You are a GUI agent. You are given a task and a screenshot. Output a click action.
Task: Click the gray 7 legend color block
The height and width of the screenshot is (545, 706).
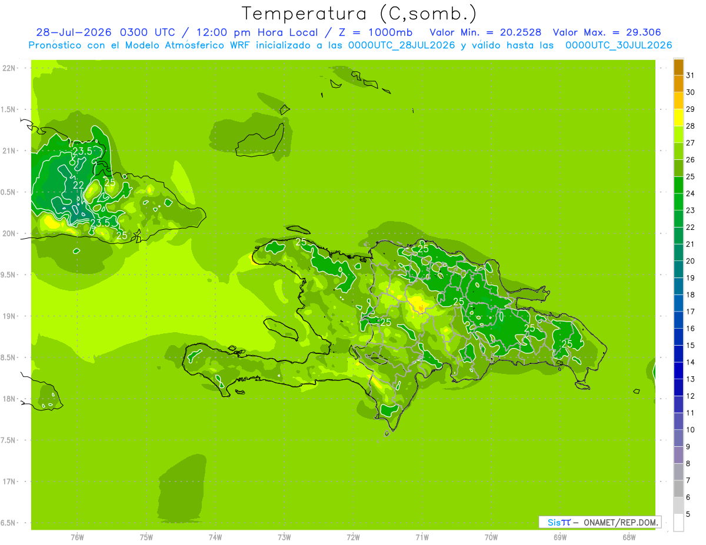coord(678,472)
